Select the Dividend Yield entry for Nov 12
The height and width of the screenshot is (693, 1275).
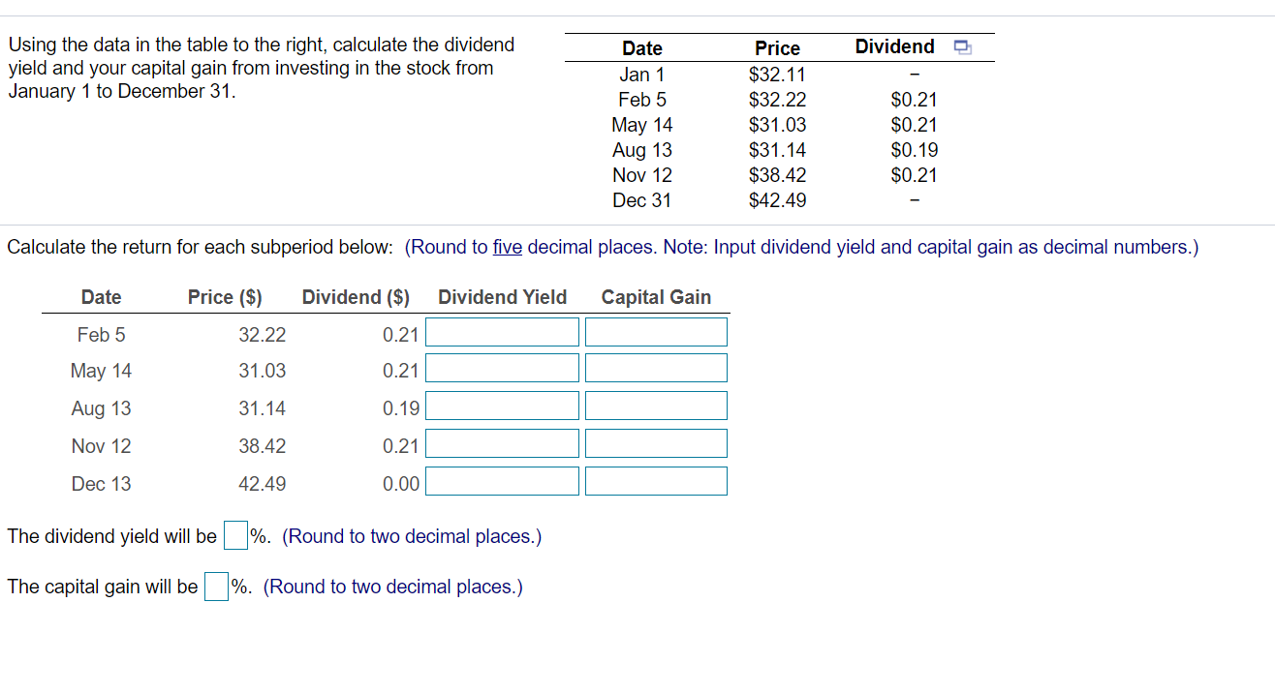coord(502,442)
